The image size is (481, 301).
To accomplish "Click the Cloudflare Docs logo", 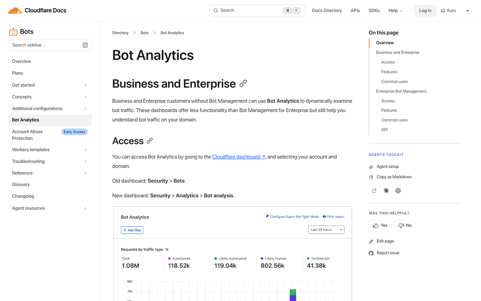I will tap(36, 10).
